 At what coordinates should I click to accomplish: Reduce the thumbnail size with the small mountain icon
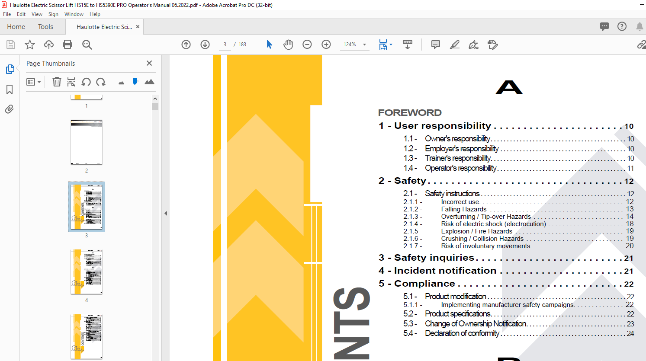tap(121, 83)
